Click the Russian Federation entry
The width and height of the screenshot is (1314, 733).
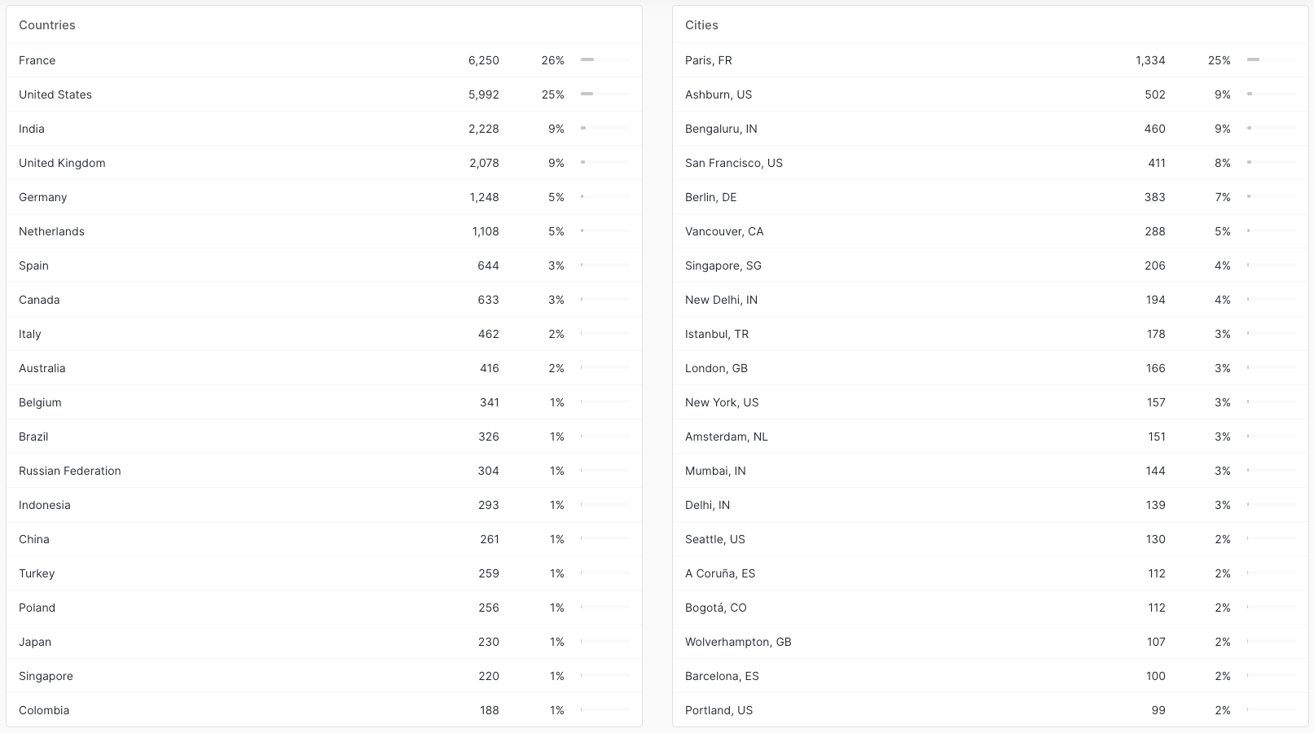tap(70, 471)
